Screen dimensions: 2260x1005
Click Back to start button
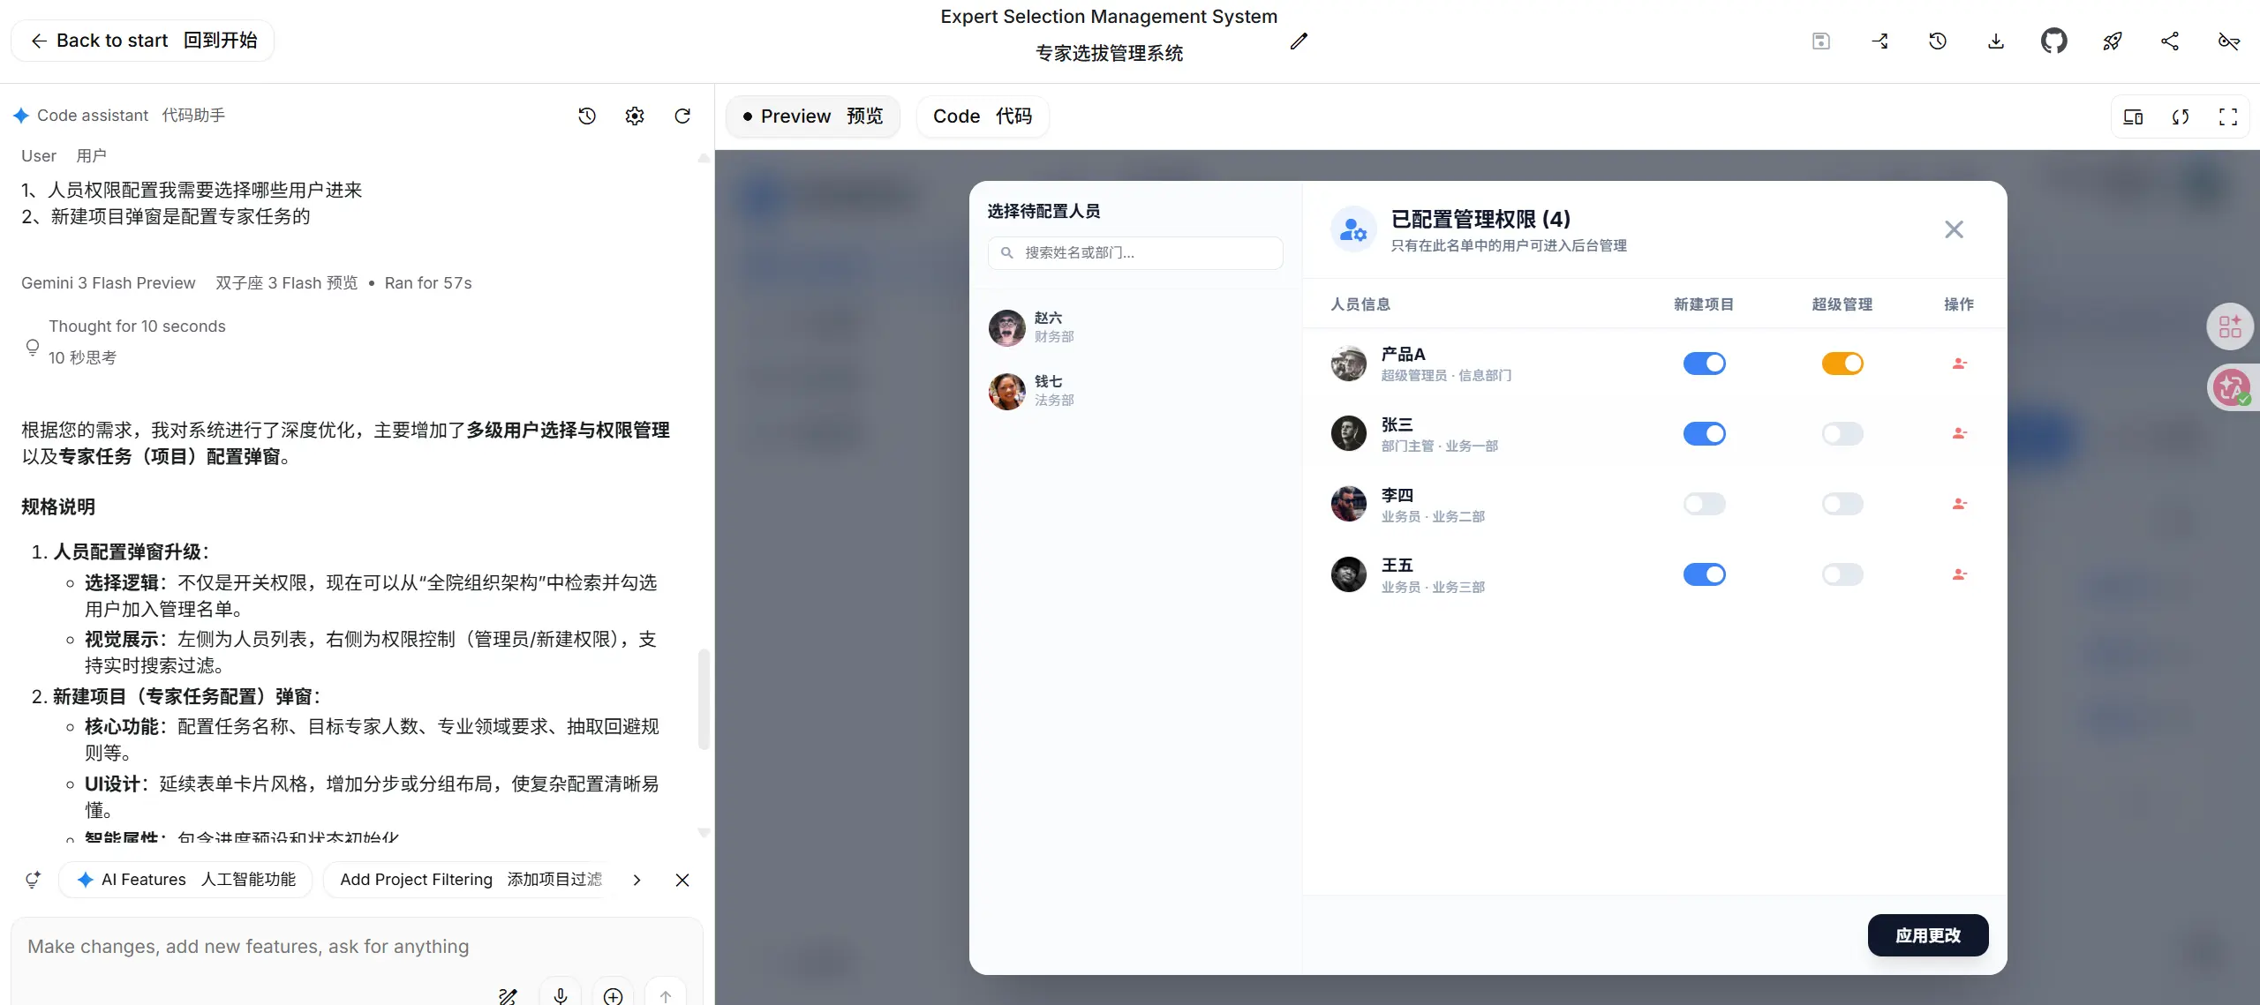(143, 41)
